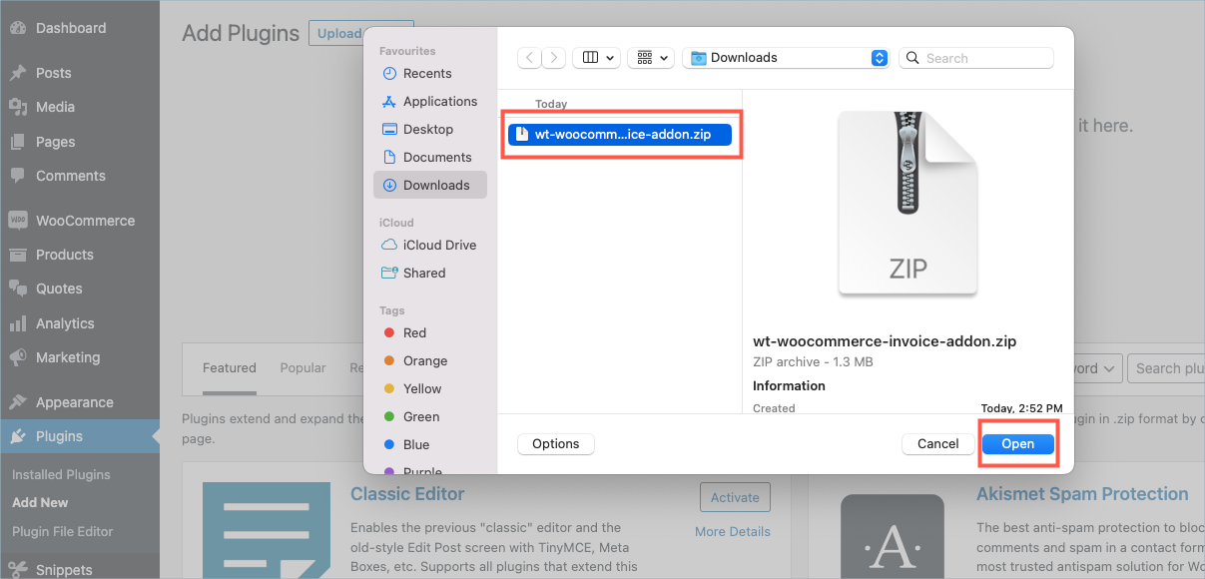Click the WooCommerce logo icon

(x=18, y=221)
